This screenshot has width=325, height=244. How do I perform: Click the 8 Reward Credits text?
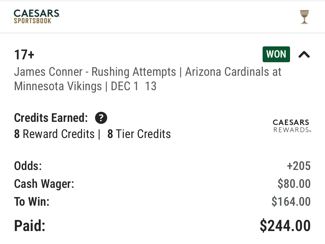[x=54, y=134]
